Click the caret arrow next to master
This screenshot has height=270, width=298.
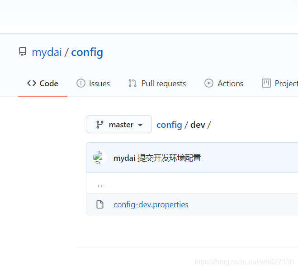pos(140,125)
